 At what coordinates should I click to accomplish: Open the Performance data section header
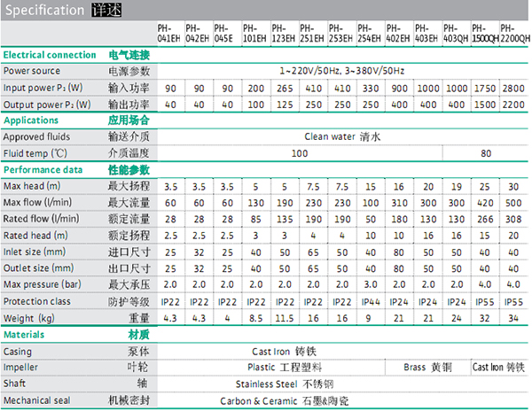coord(43,170)
